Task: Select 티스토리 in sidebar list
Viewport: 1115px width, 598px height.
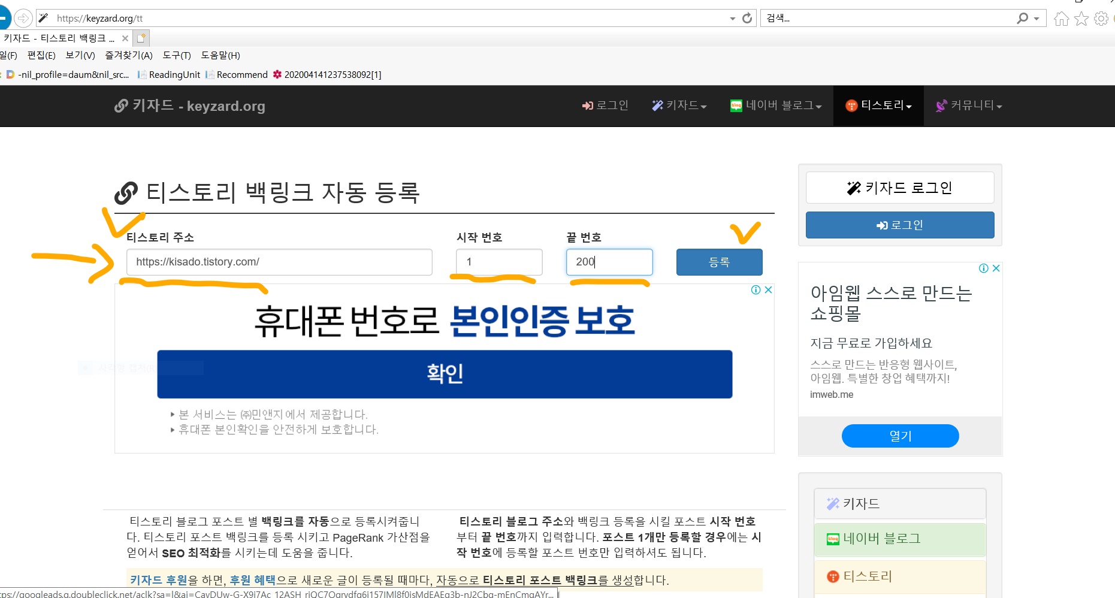Action: (x=900, y=576)
